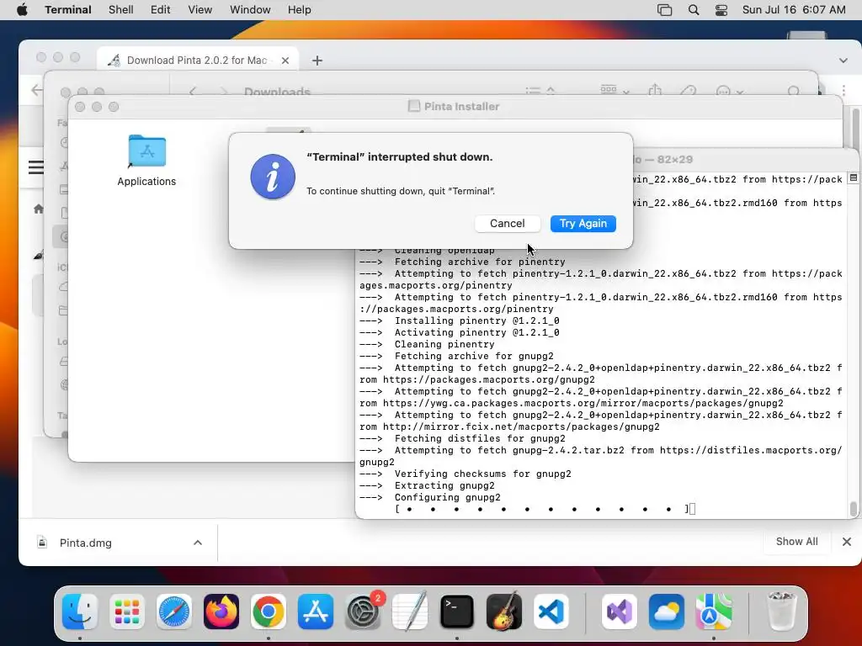
Task: Open the Shell menu
Action: point(121,10)
